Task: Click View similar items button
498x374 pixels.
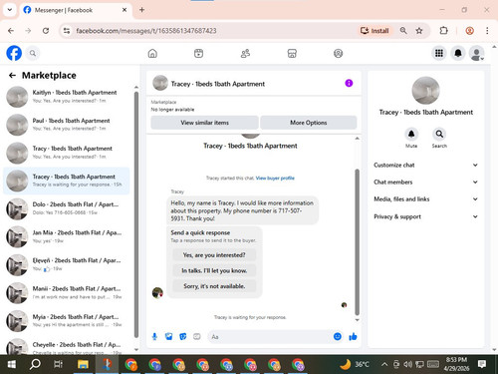Action: pyautogui.click(x=204, y=123)
